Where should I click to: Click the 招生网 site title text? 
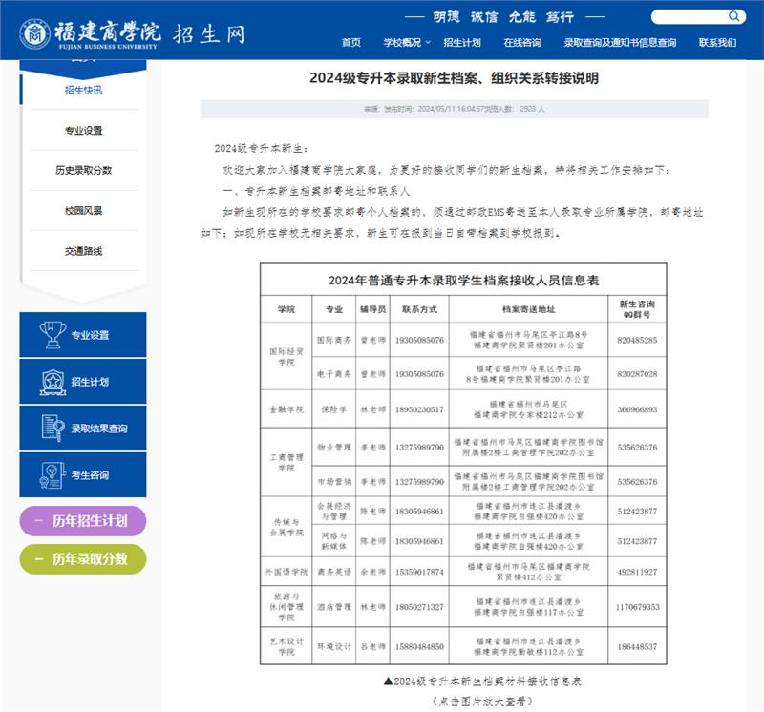click(x=209, y=34)
